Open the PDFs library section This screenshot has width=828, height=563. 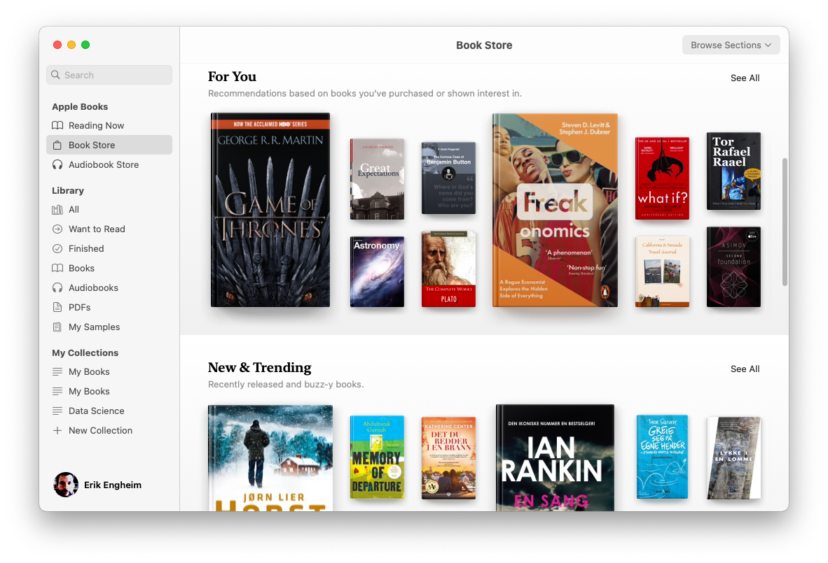[109, 307]
